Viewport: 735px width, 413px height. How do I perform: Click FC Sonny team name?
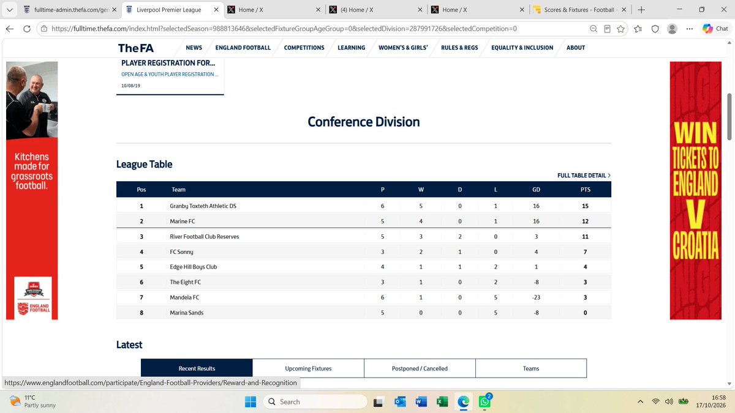tap(181, 252)
